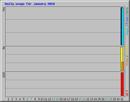Click day label '4' on the x-axis

(20, 99)
